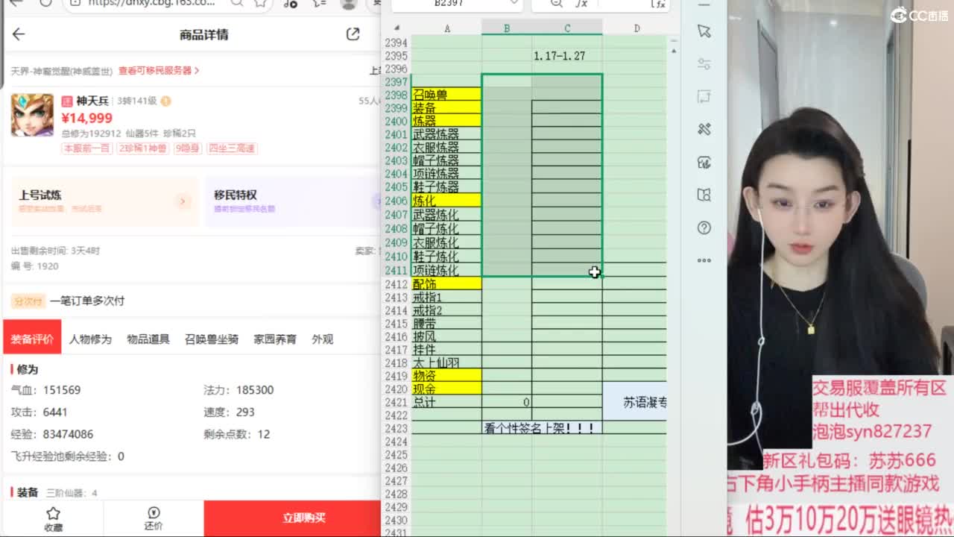Click the yellow 召唤兽 cell
The width and height of the screenshot is (954, 537).
(446, 95)
